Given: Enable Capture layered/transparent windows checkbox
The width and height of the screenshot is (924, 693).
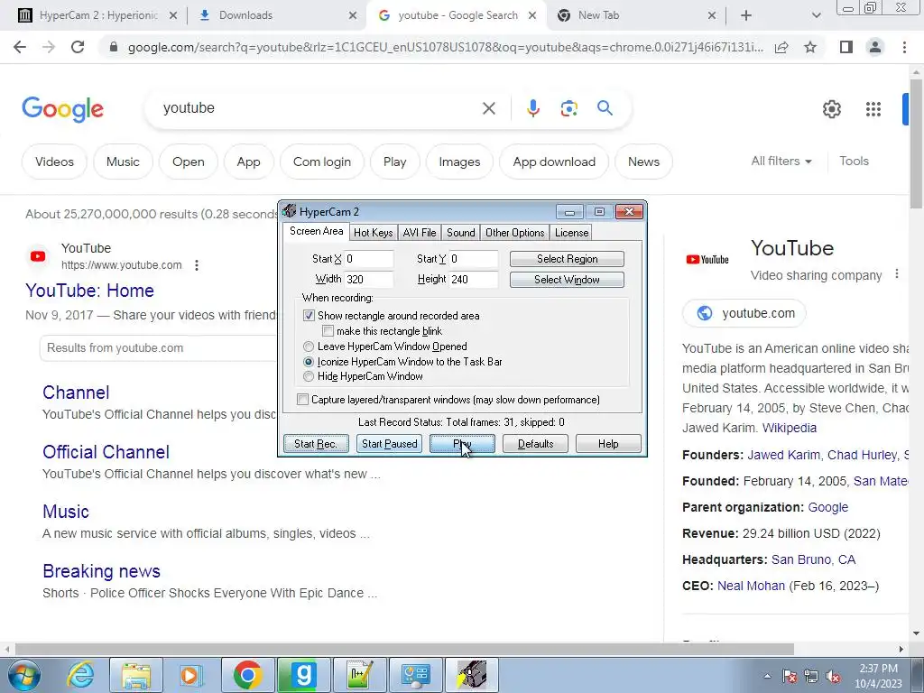Looking at the screenshot, I should click(302, 400).
